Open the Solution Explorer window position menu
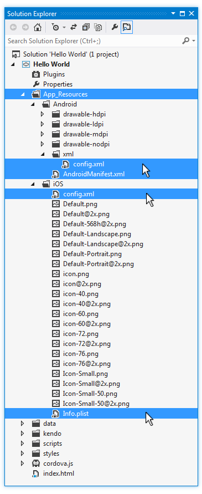Image resolution: width=202 pixels, height=494 pixels. click(173, 14)
